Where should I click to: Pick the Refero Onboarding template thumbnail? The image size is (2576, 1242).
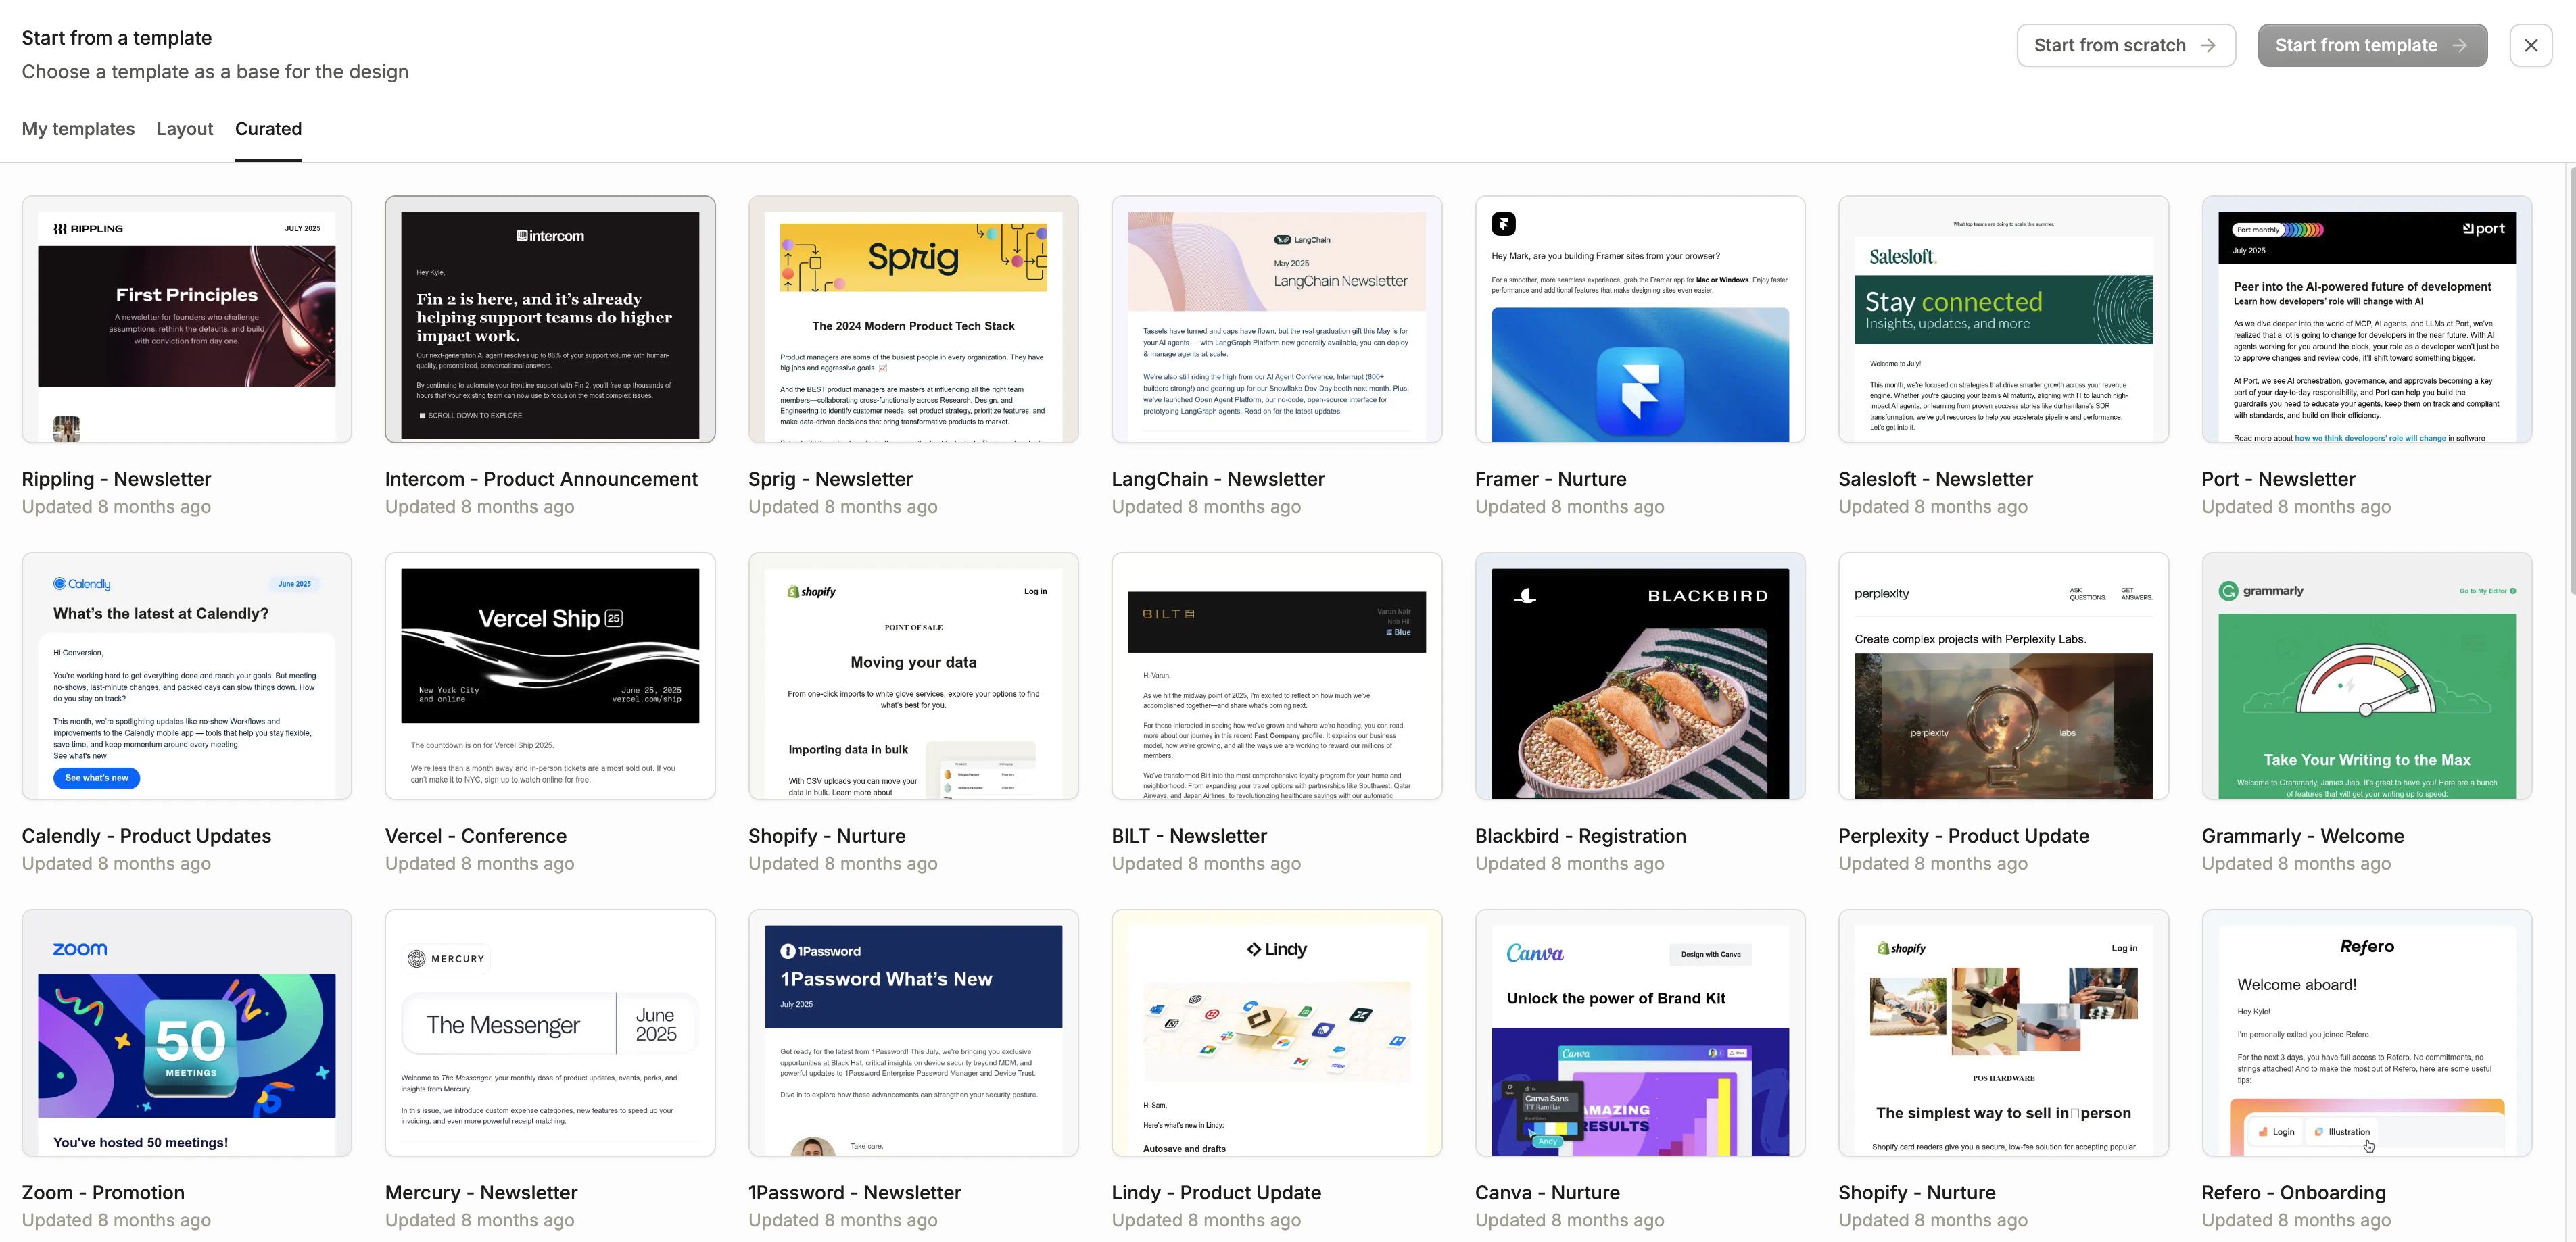2366,1032
